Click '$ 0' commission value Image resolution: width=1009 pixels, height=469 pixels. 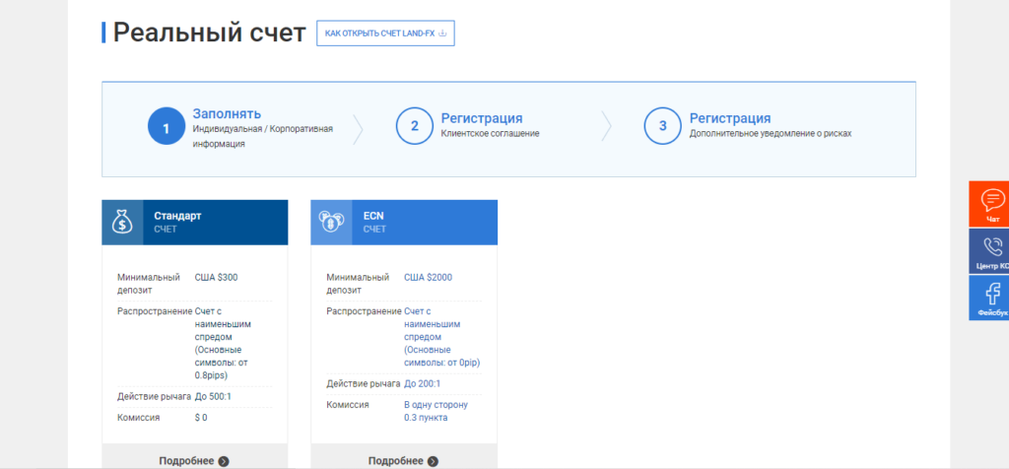click(x=201, y=418)
